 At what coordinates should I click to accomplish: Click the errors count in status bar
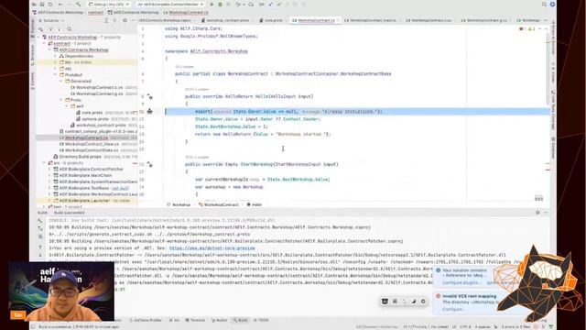click(x=515, y=326)
